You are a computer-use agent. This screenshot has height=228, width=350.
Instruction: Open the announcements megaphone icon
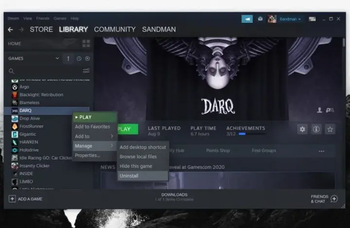click(247, 19)
